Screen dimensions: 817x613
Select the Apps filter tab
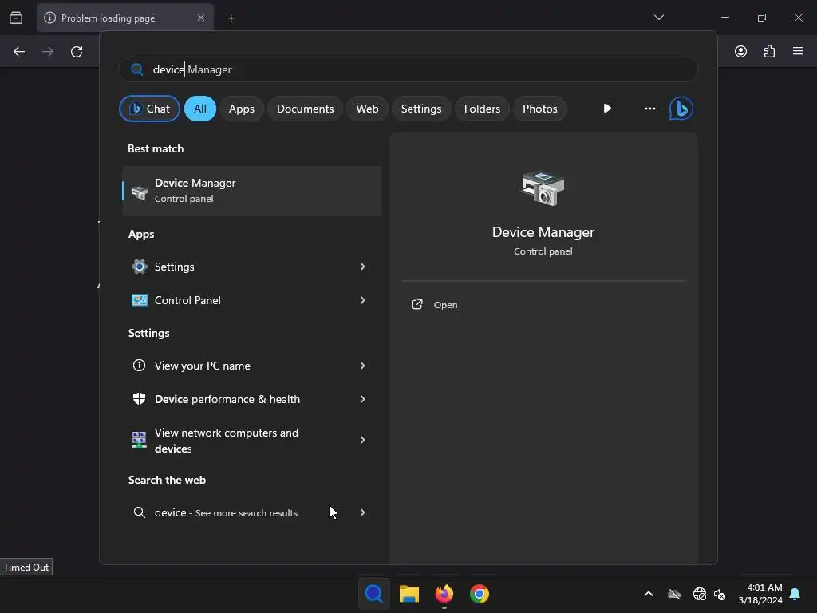click(x=241, y=109)
